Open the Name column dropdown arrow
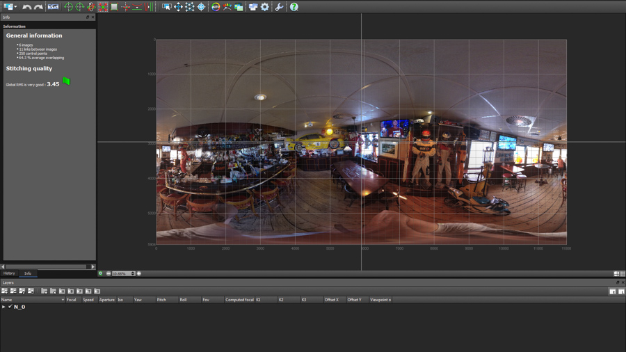626x352 pixels. [x=63, y=300]
